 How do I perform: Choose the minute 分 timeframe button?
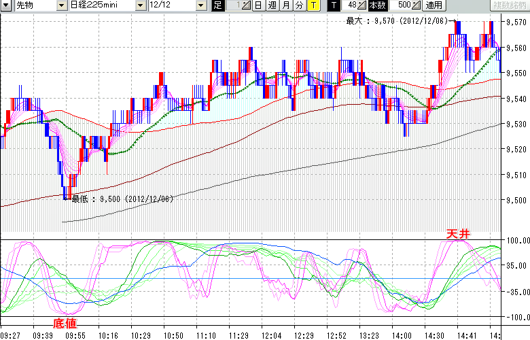[x=299, y=5]
